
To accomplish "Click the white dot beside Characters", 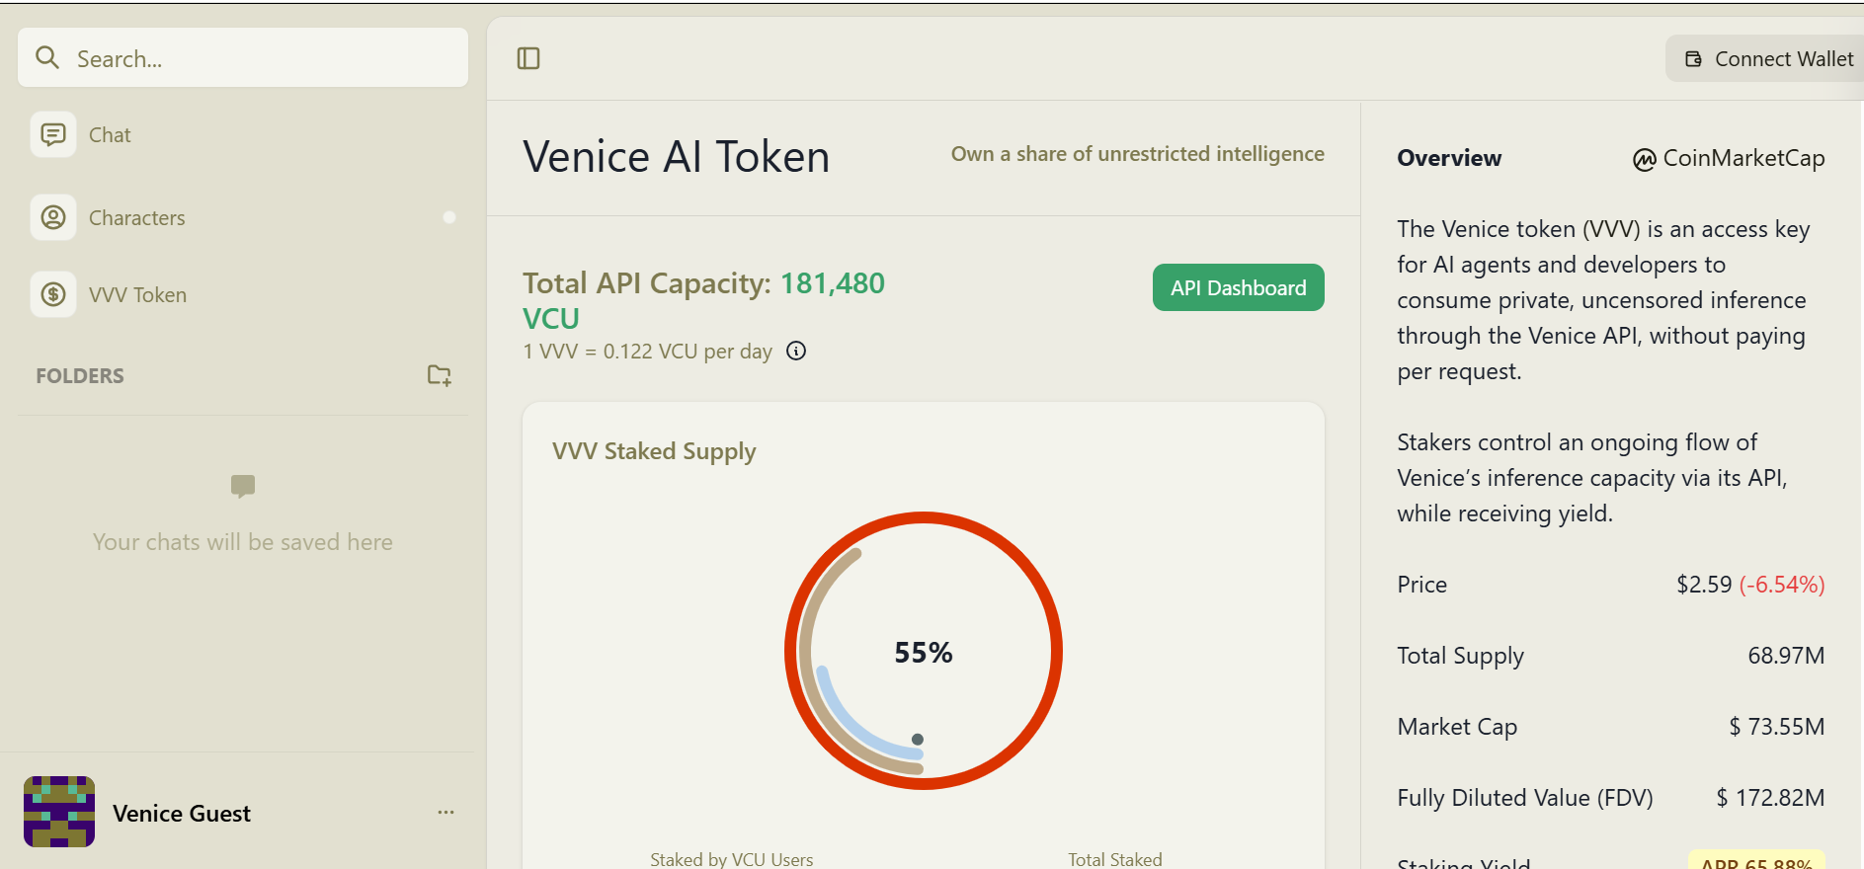I will coord(449,217).
